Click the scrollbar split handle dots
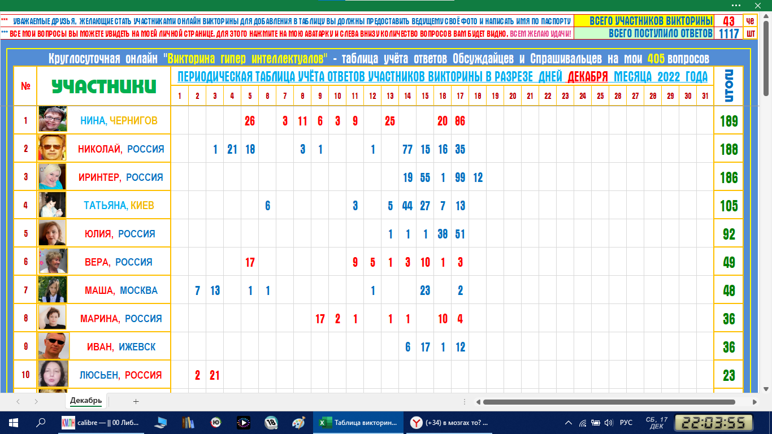Screen dimensions: 772x434 tap(465, 402)
